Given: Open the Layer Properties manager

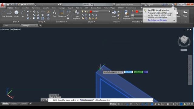Looking at the screenshot, I should [x=77, y=15].
